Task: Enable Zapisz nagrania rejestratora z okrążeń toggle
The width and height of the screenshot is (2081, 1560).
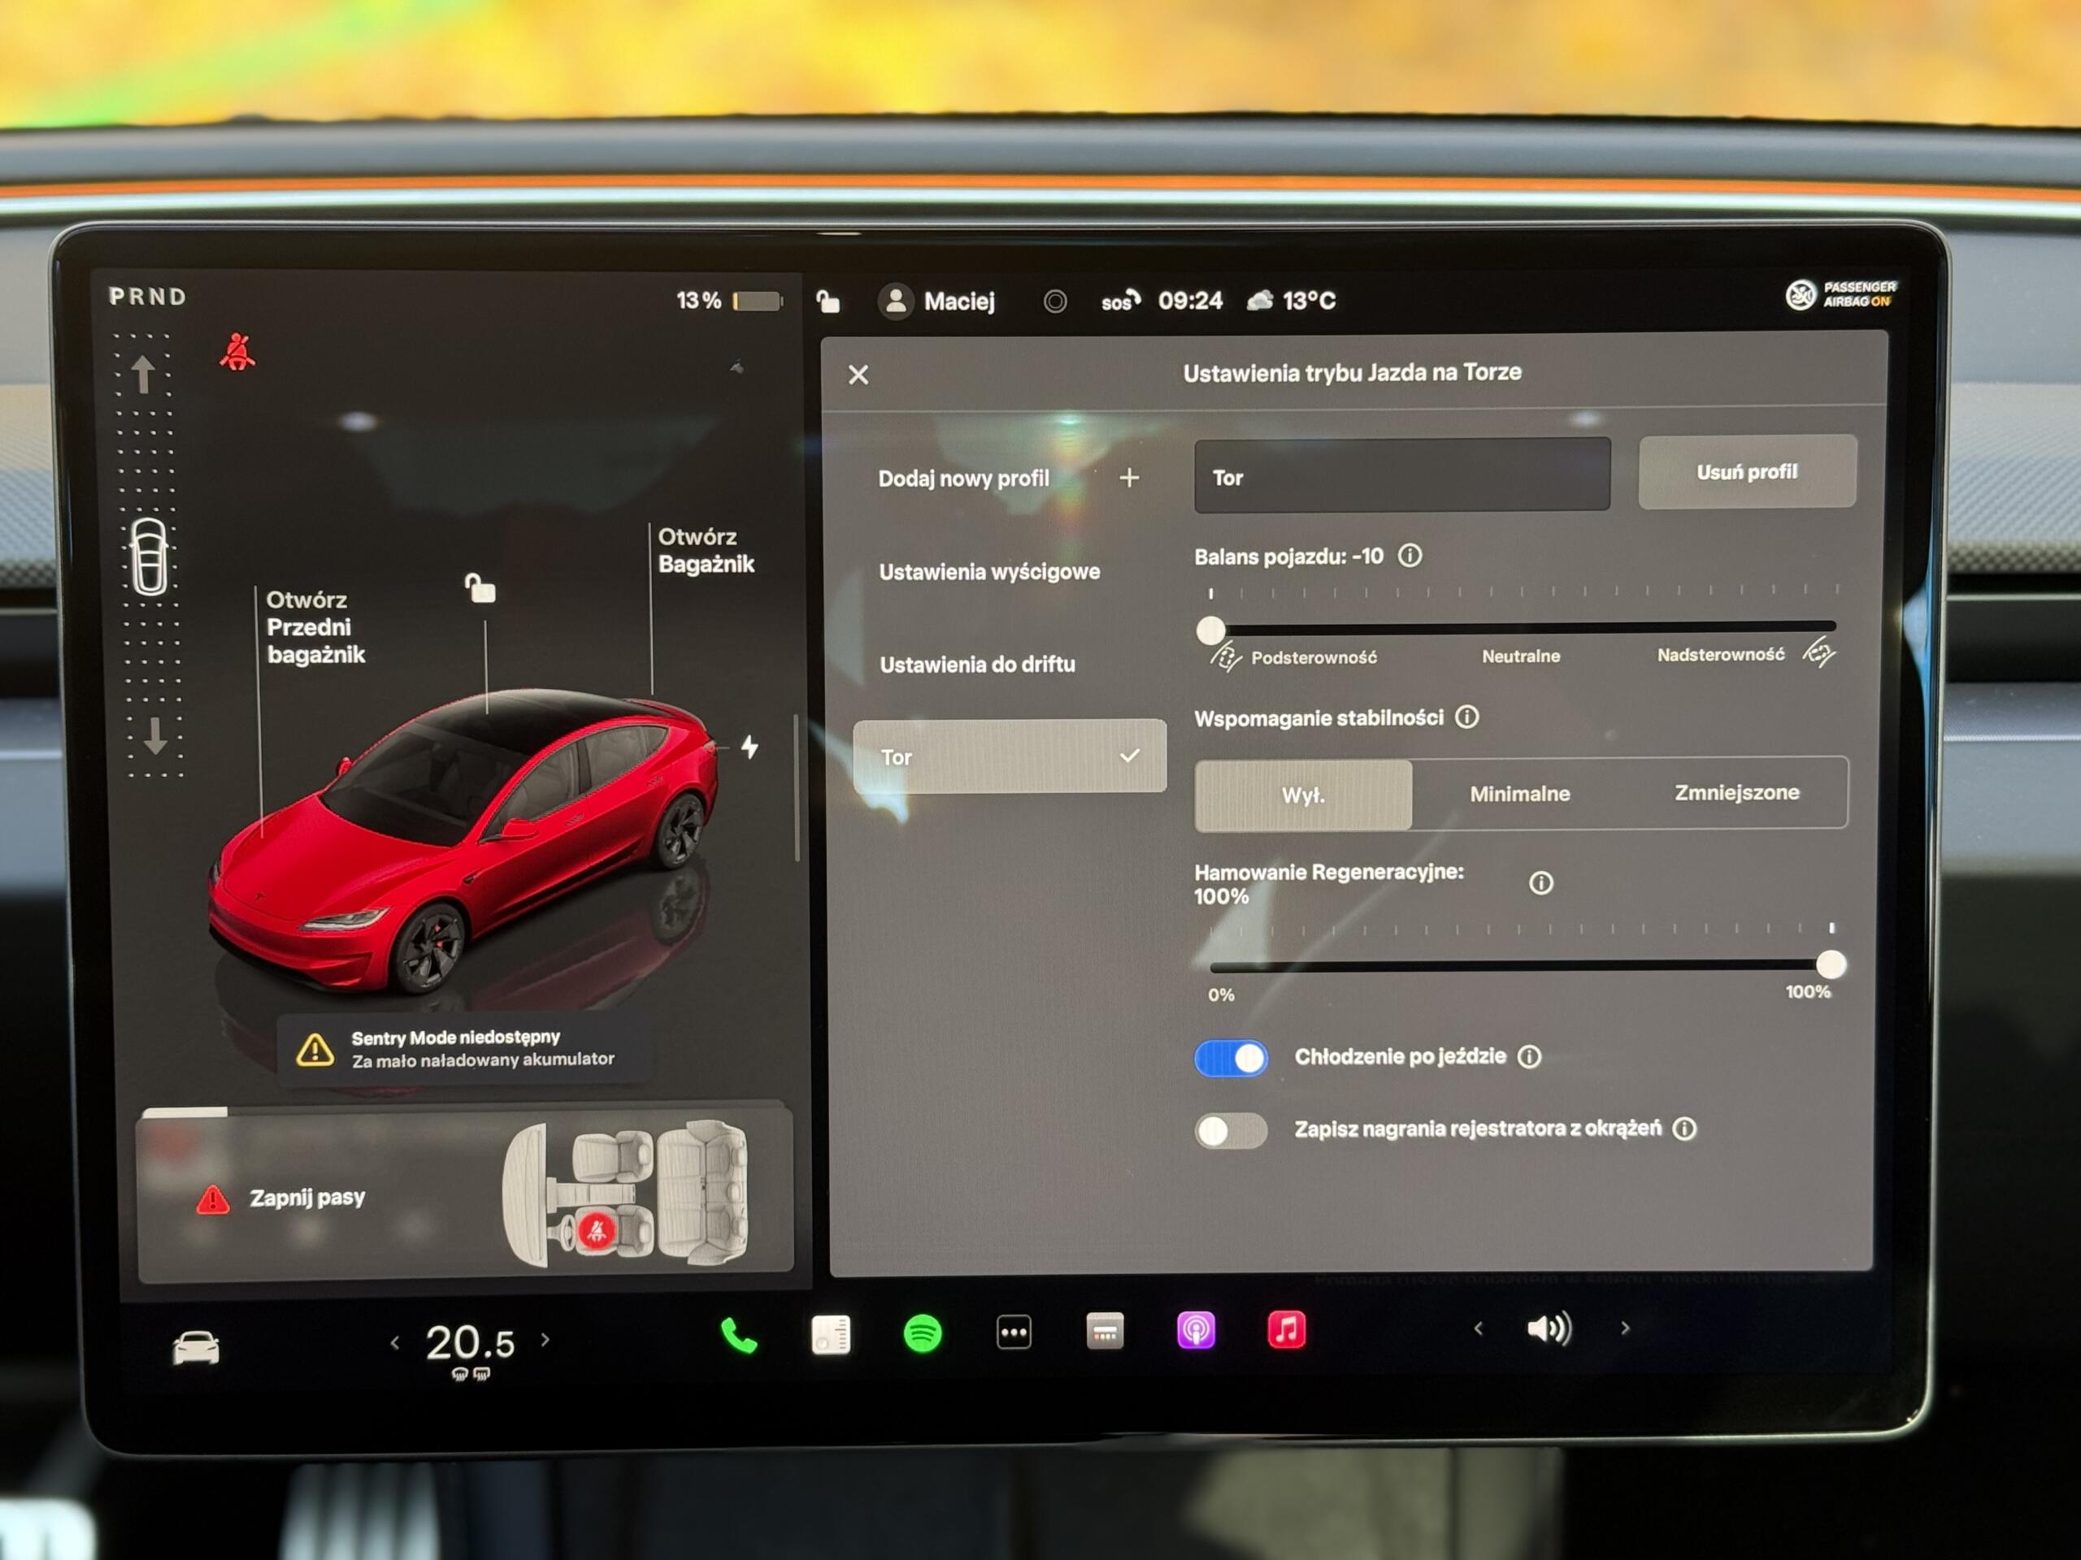Action: tap(1231, 1130)
